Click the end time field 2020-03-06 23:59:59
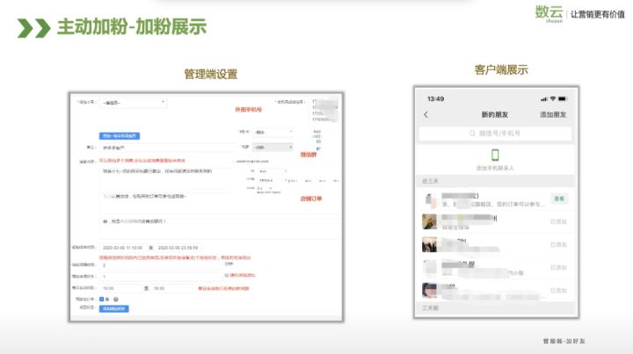The image size is (633, 354). [x=178, y=248]
